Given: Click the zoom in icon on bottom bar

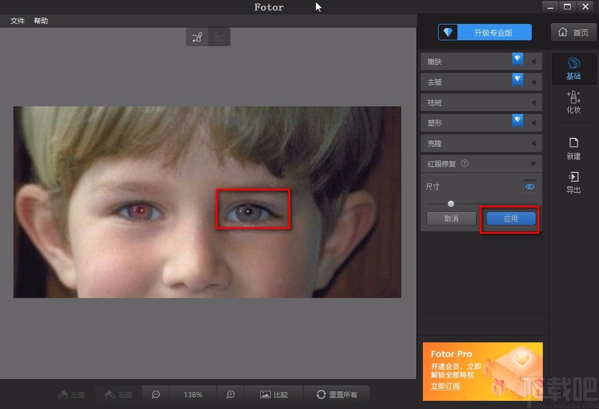Looking at the screenshot, I should point(230,394).
